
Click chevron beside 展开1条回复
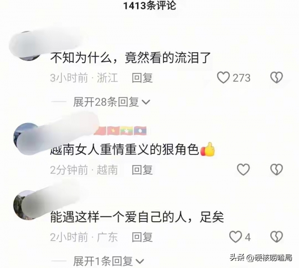pos(140,262)
